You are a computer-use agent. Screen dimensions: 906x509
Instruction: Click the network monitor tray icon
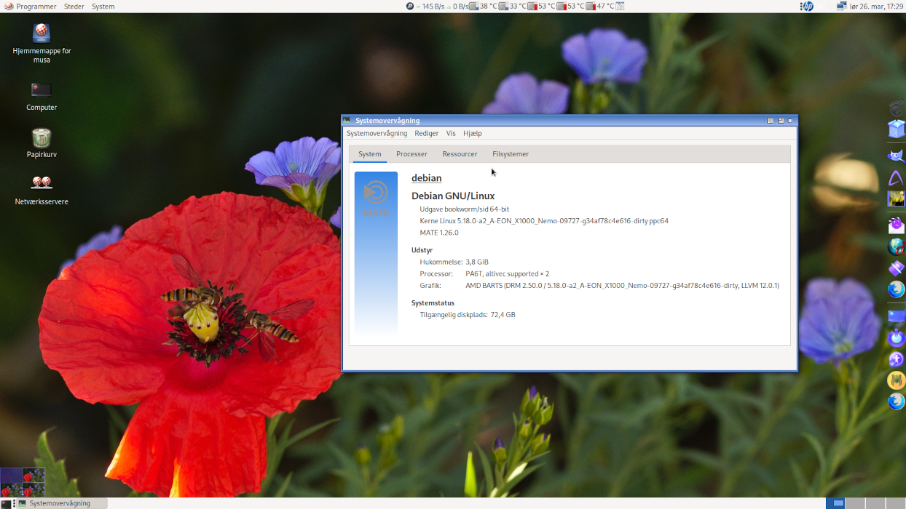(842, 6)
